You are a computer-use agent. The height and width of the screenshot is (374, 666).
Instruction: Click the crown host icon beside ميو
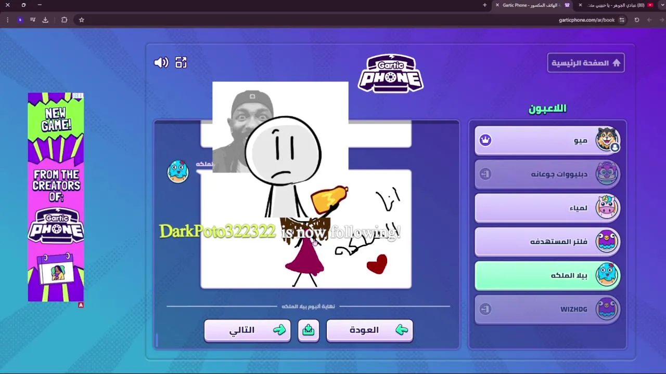tap(485, 140)
